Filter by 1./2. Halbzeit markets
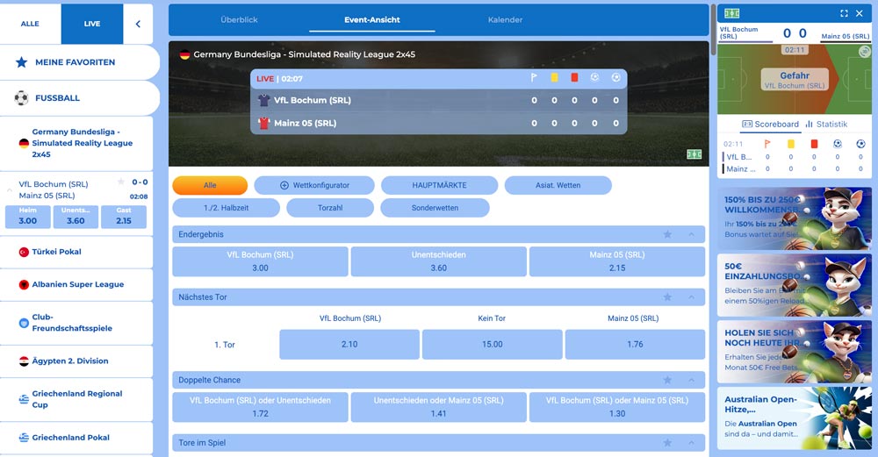Viewport: 878px width, 457px height. [x=227, y=208]
